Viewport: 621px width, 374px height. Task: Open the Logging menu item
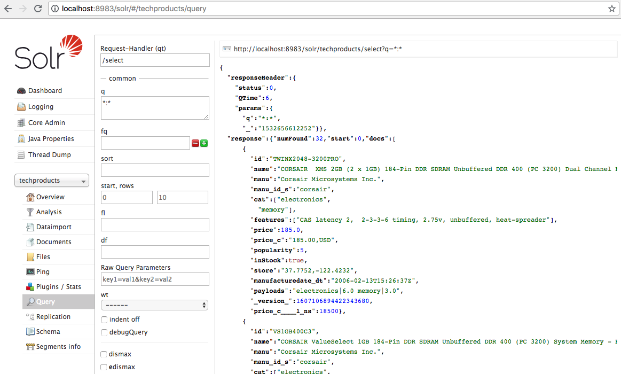41,106
